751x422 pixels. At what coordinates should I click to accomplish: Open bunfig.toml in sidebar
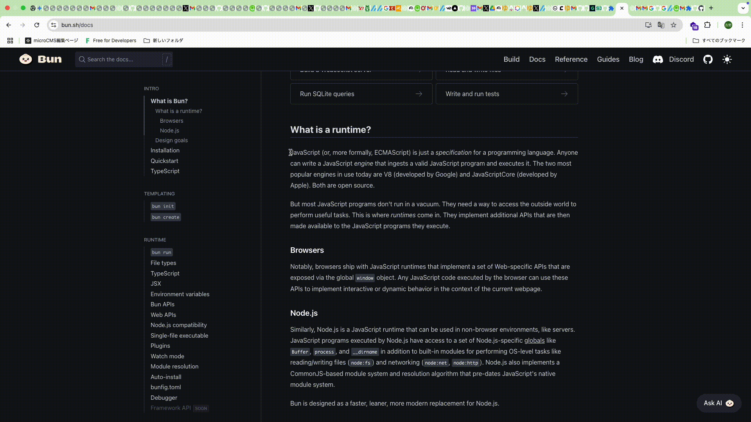tap(166, 387)
